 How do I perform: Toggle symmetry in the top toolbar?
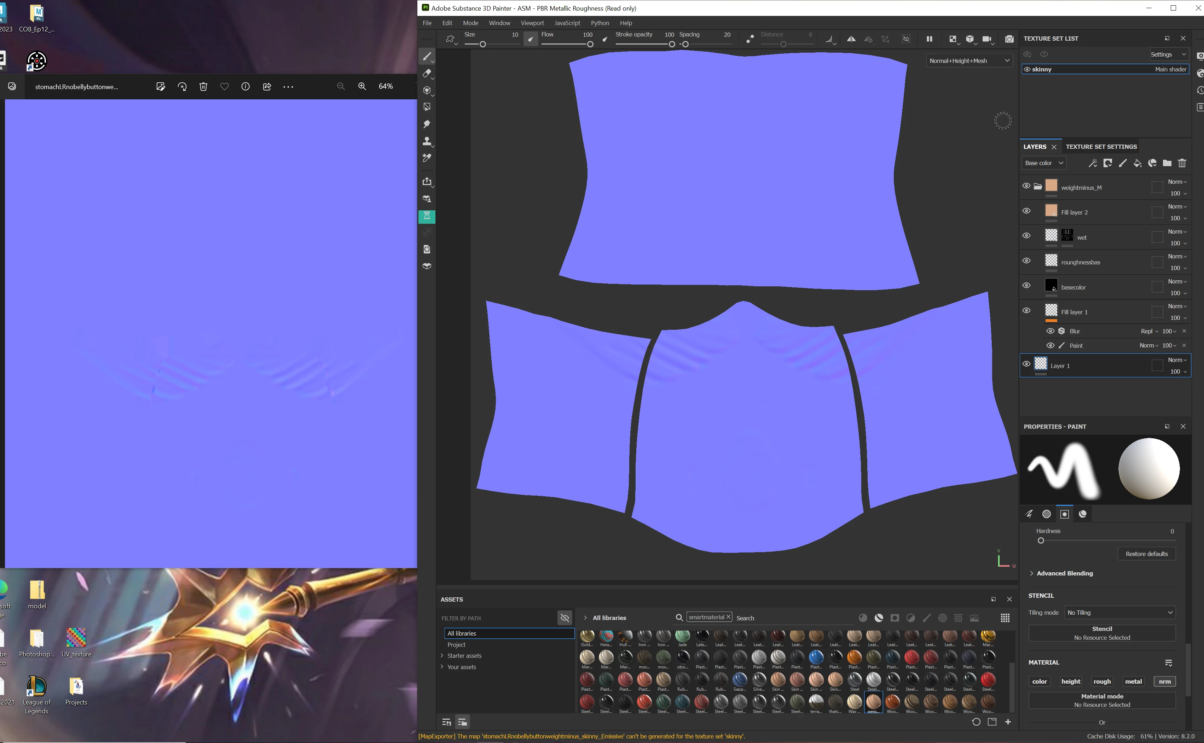tap(851, 39)
